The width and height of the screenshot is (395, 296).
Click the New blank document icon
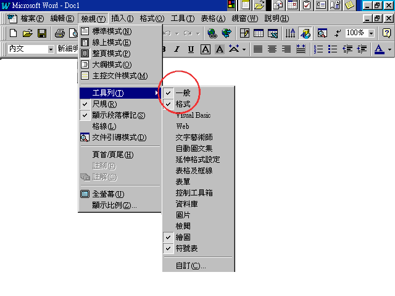(13, 33)
